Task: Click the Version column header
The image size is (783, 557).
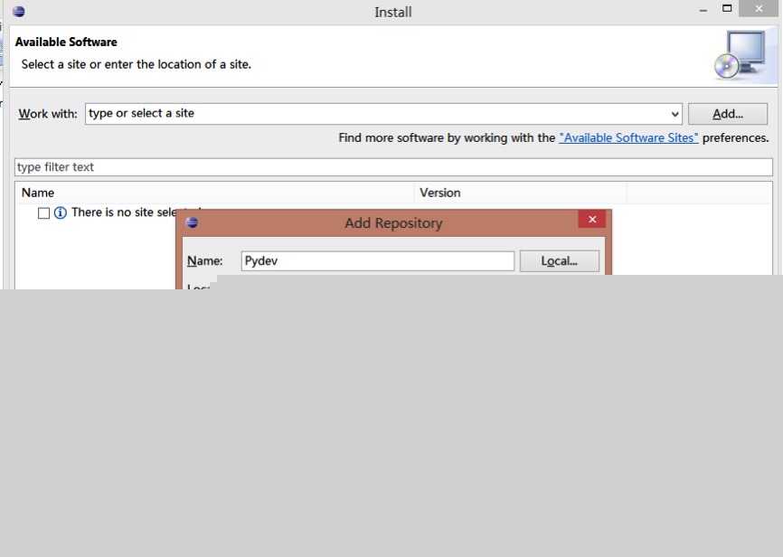Action: 520,193
